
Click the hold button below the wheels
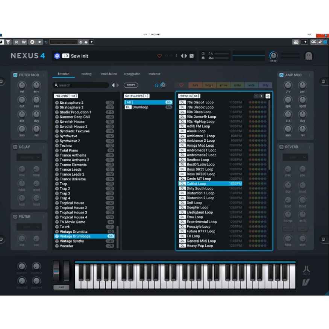click(x=61, y=287)
